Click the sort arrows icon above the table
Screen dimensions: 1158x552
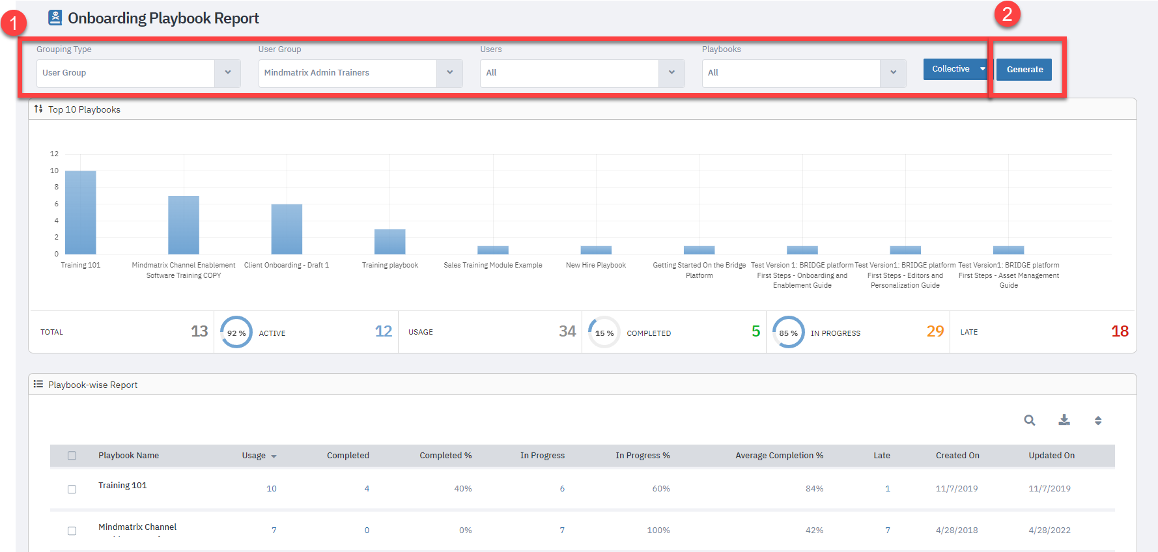1098,421
